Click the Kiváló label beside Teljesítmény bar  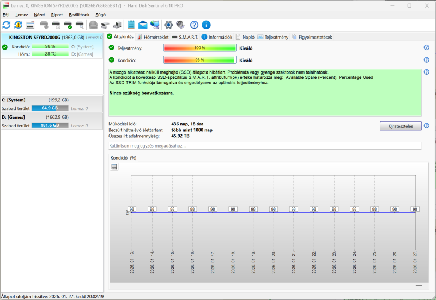click(246, 48)
